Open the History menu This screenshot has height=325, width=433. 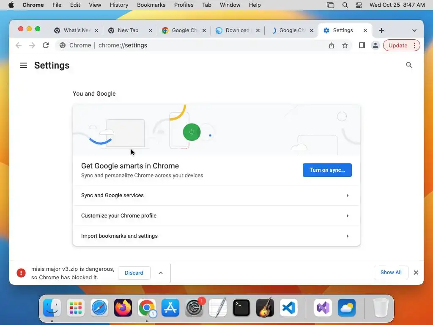[x=119, y=5]
